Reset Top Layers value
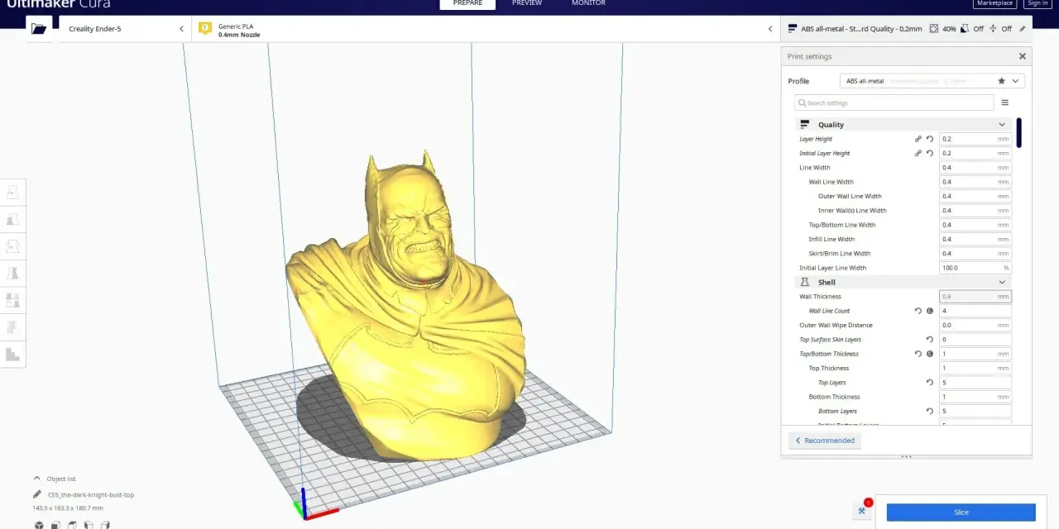This screenshot has height=529, width=1059. pos(930,383)
